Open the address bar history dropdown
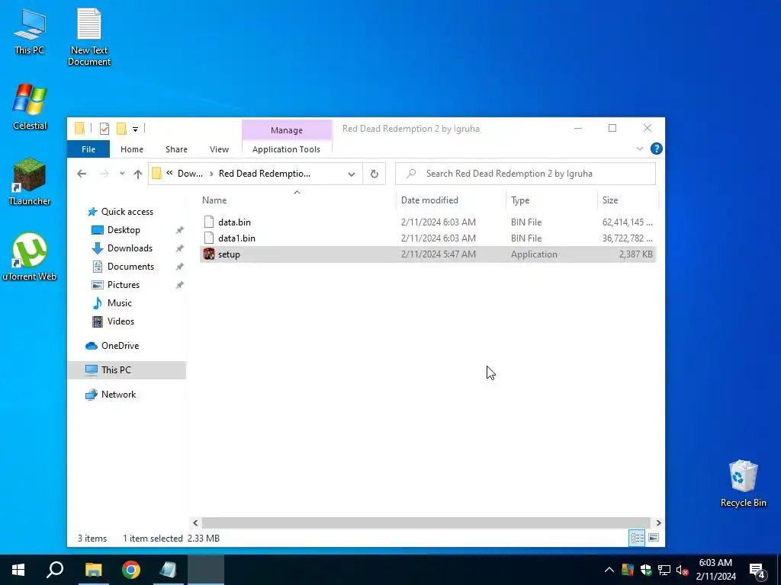 pyautogui.click(x=351, y=174)
